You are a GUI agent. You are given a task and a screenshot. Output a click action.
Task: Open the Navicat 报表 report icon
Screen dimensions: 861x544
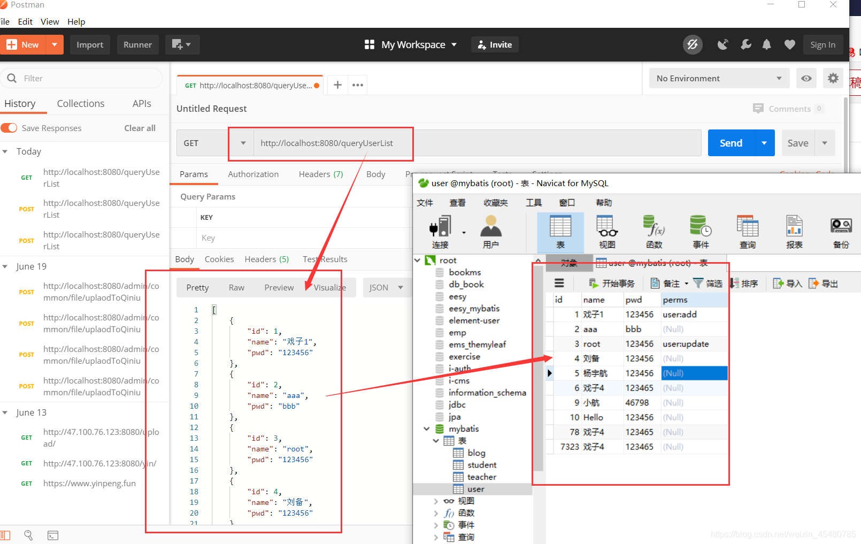pyautogui.click(x=794, y=232)
